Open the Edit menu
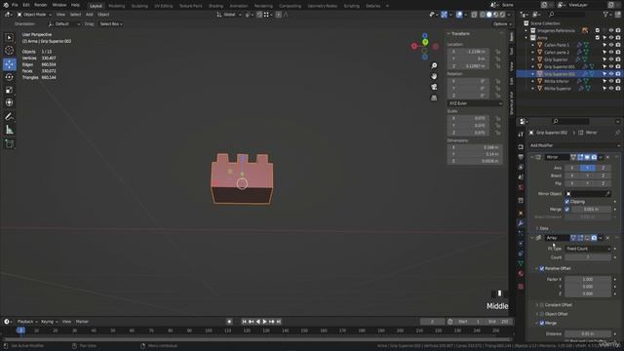This screenshot has height=351, width=624. click(x=26, y=5)
